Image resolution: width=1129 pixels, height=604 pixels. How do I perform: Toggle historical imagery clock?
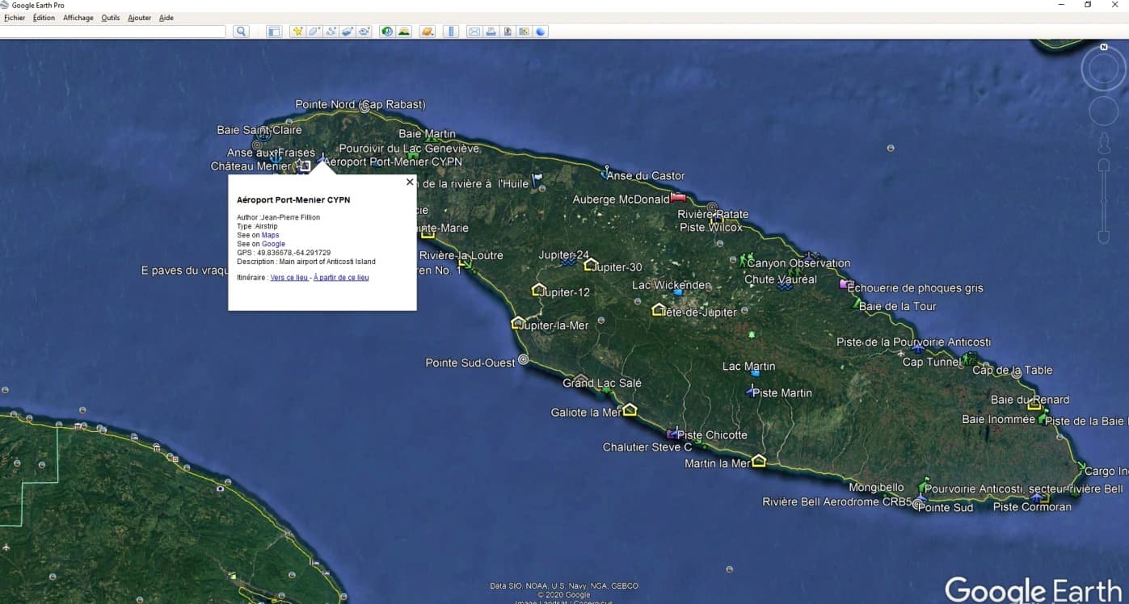click(x=387, y=31)
